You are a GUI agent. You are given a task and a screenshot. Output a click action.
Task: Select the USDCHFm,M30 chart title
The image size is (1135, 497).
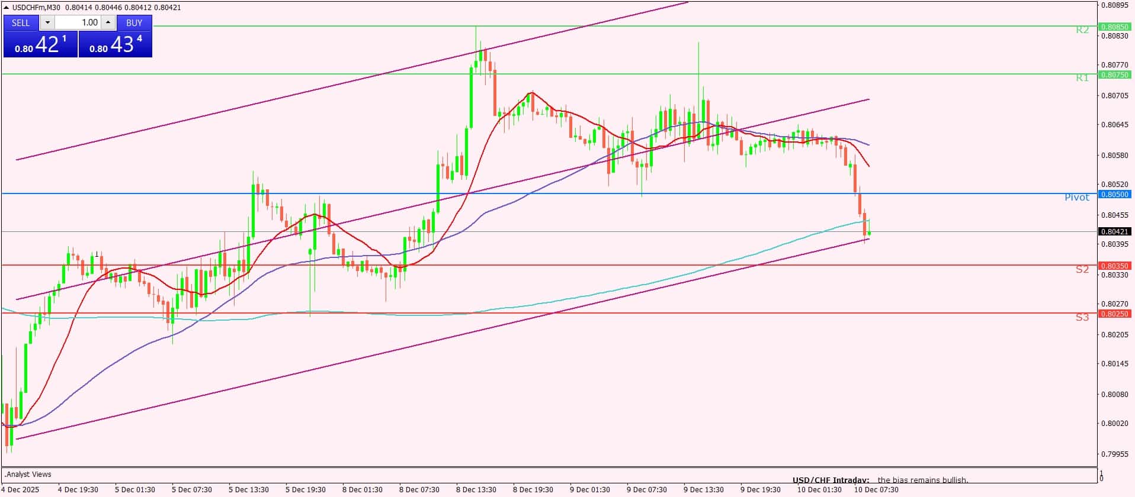[x=37, y=7]
